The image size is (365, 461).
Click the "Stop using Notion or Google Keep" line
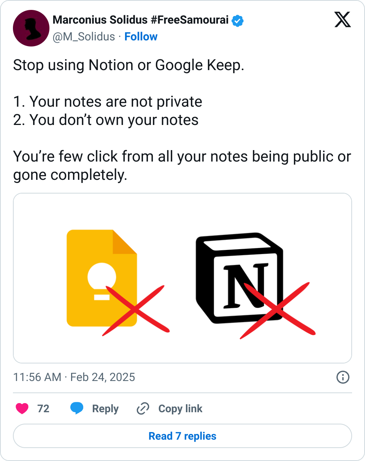coord(128,65)
